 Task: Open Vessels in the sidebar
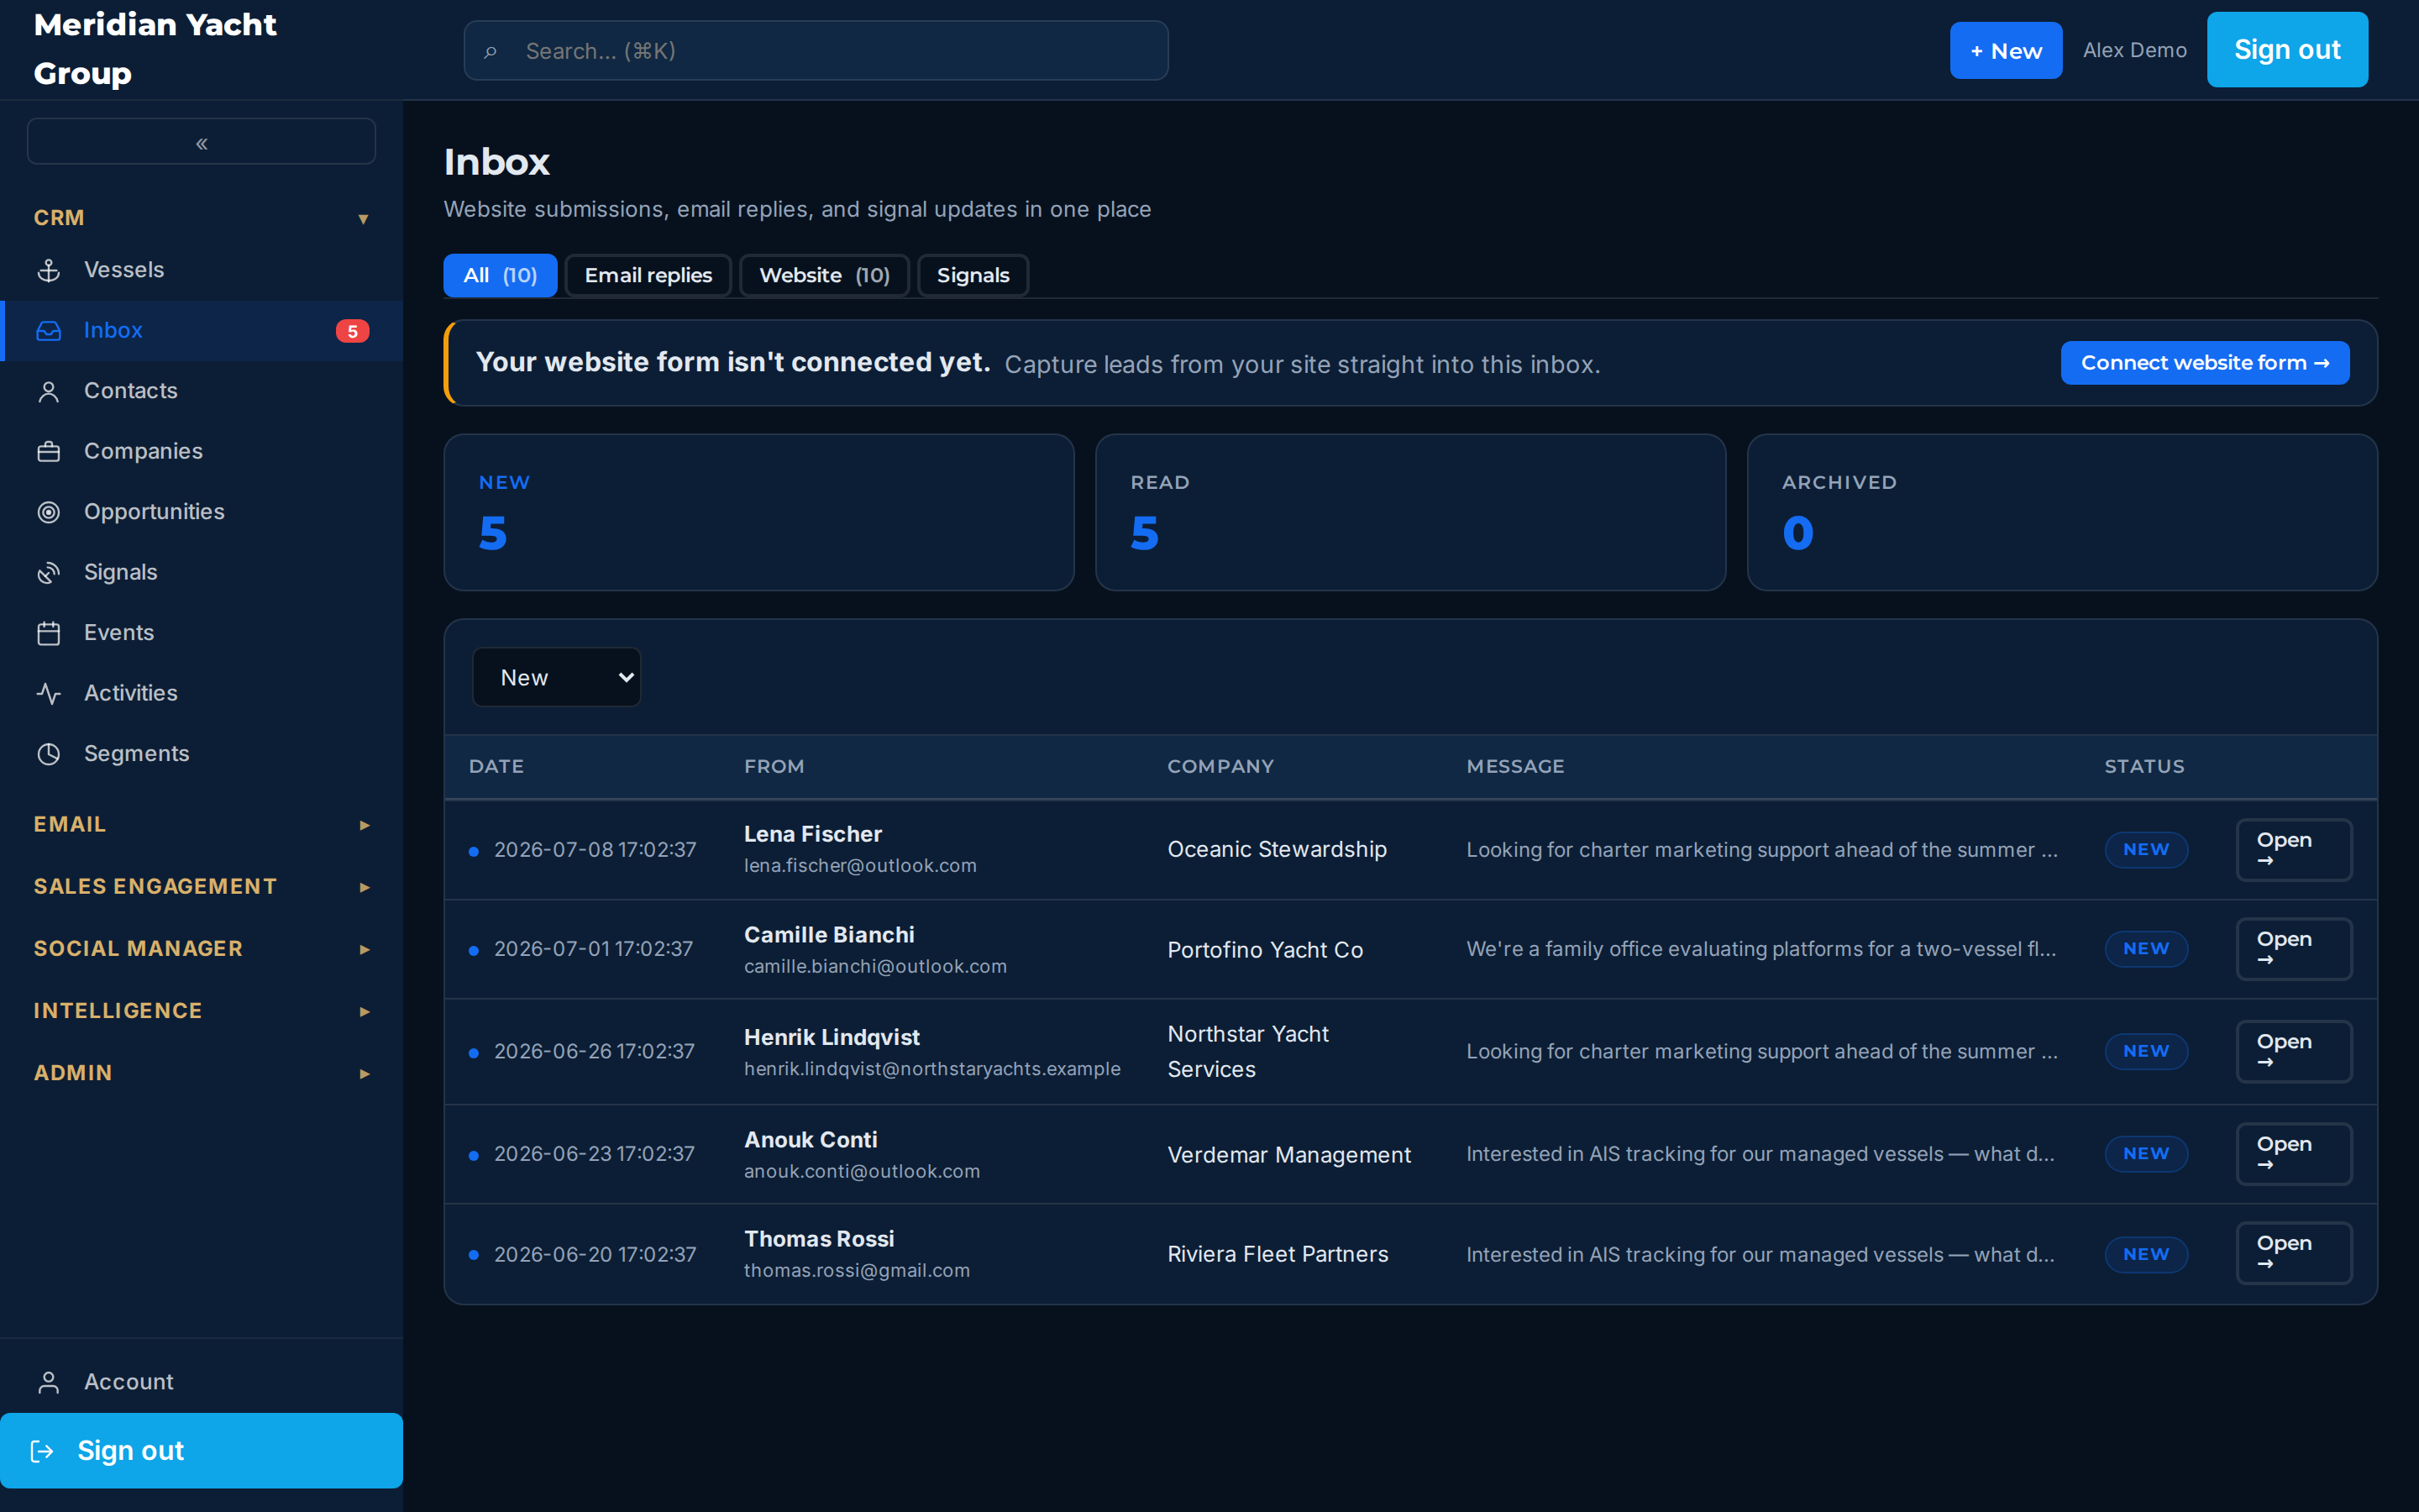tap(201, 270)
